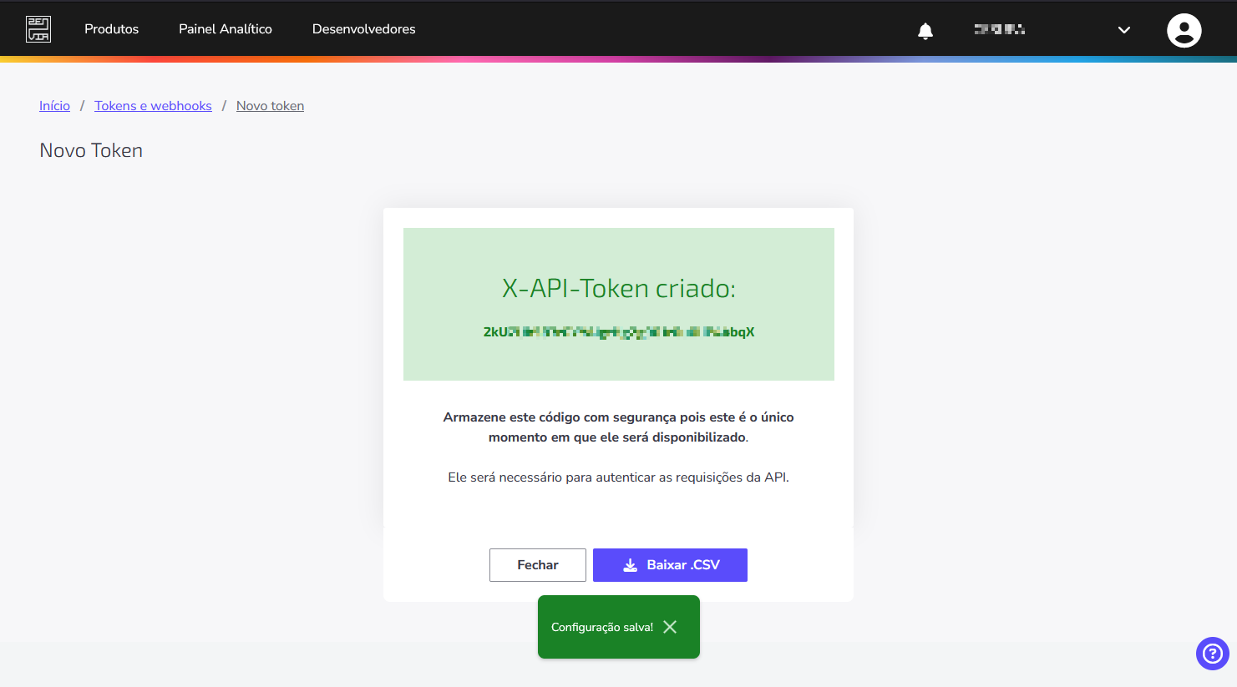Open the Produtos menu
This screenshot has width=1237, height=687.
click(x=111, y=29)
